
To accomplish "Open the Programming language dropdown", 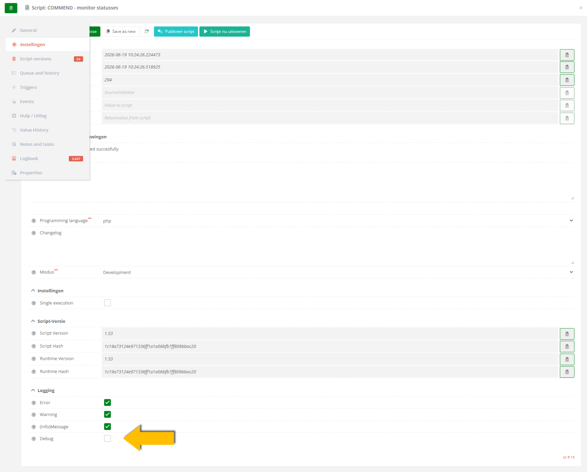I will [x=338, y=221].
